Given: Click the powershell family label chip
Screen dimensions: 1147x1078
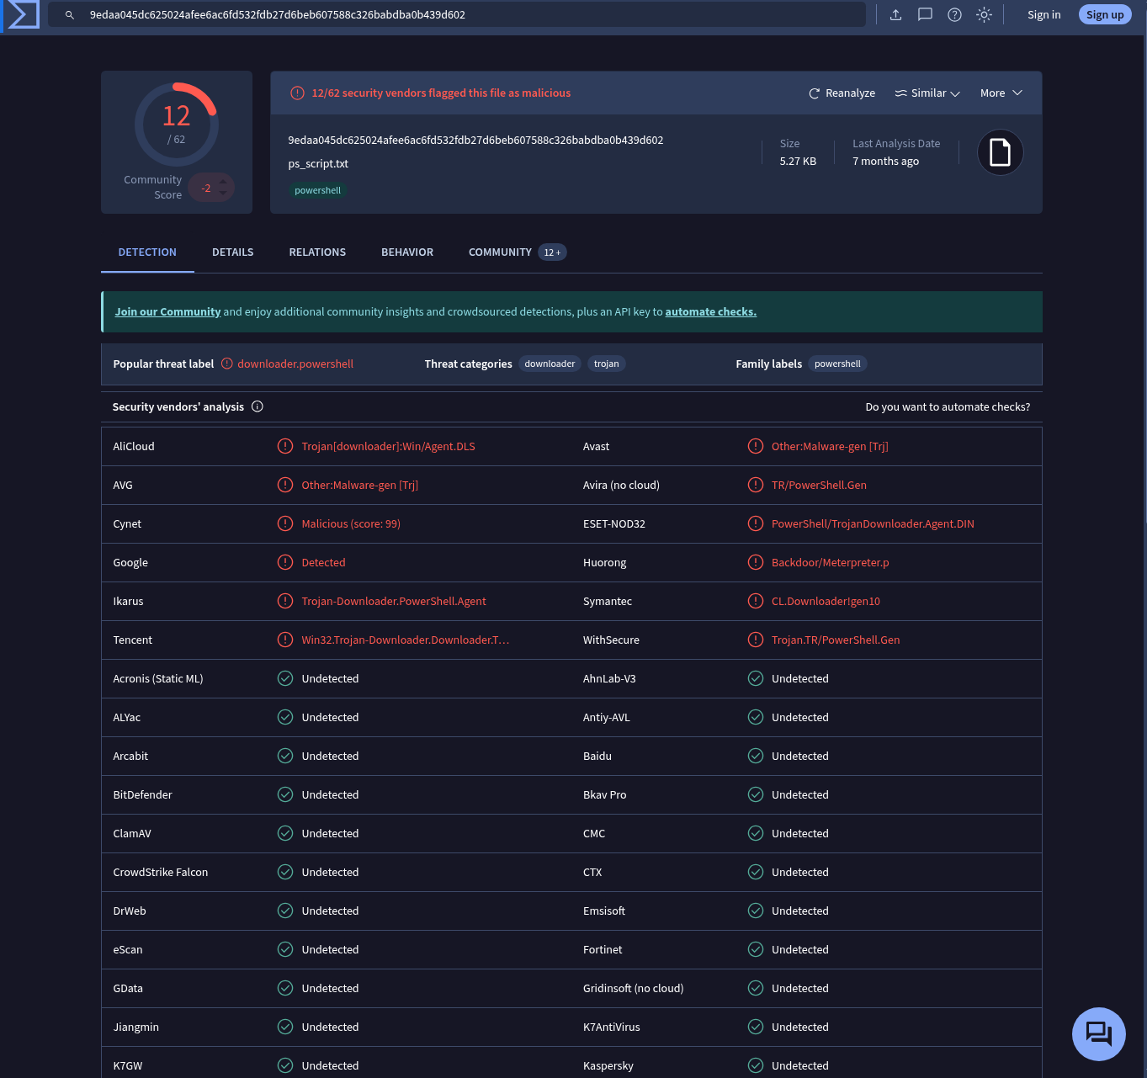Looking at the screenshot, I should tap(837, 364).
